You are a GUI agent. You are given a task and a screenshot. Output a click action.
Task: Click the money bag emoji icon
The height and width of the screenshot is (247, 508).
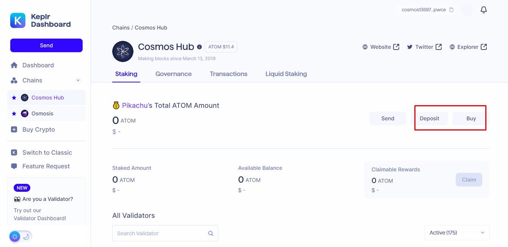coord(116,106)
